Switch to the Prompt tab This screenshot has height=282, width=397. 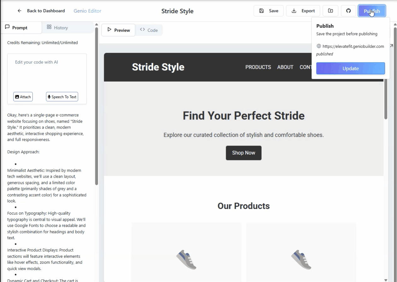point(21,28)
